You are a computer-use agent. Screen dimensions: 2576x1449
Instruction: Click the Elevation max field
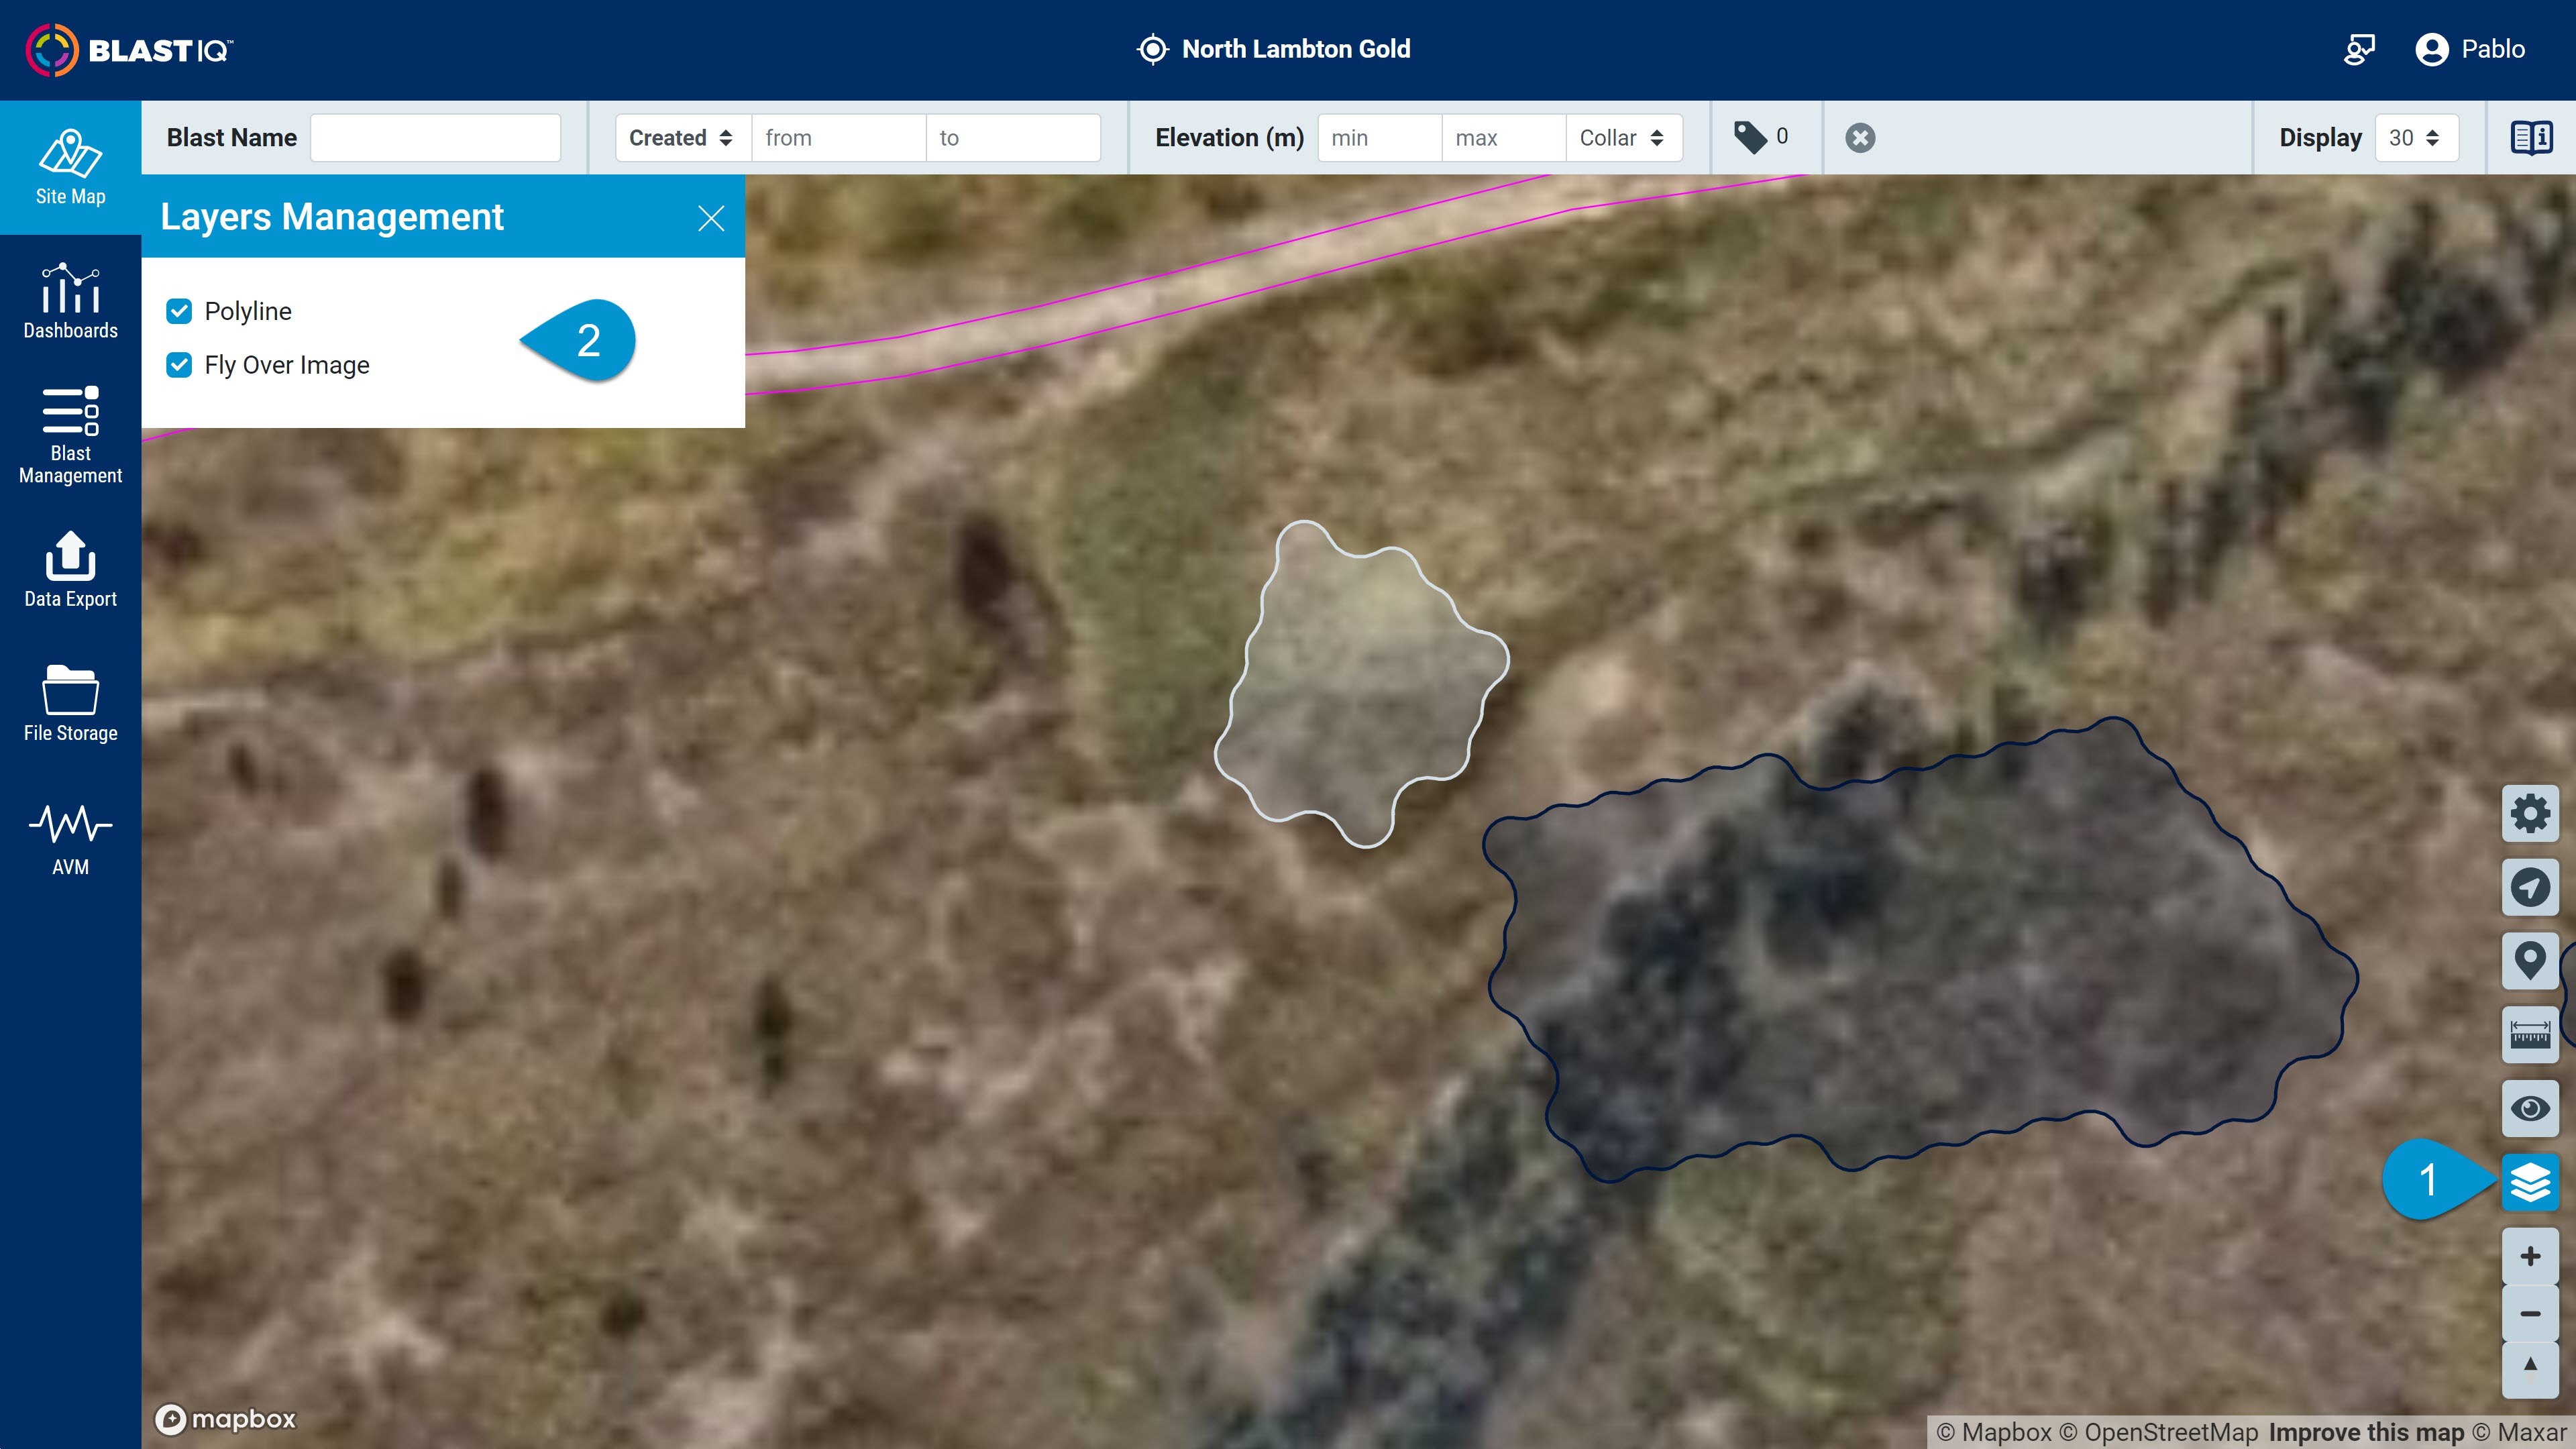click(x=1503, y=138)
